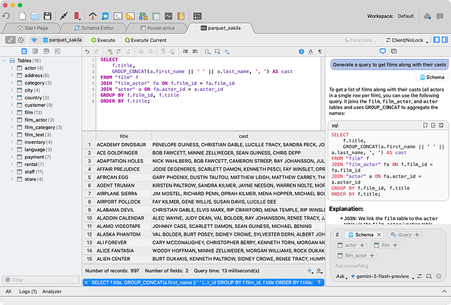Open the data table editor toolbar icon

(x=156, y=16)
